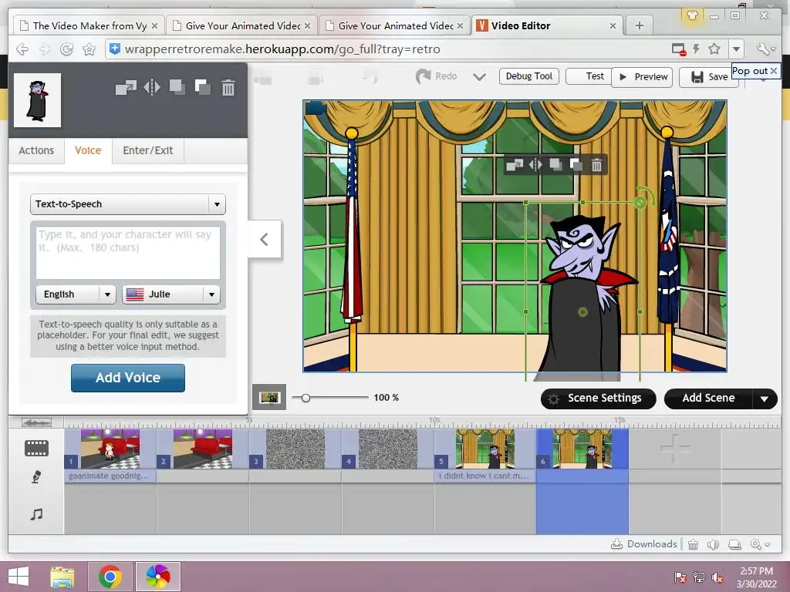Click the Redo button
This screenshot has width=790, height=592.
pyautogui.click(x=437, y=76)
